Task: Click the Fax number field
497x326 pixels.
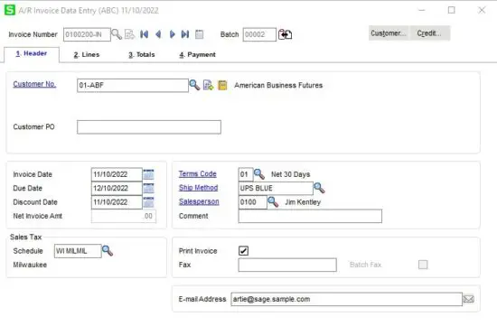Action: pyautogui.click(x=287, y=265)
